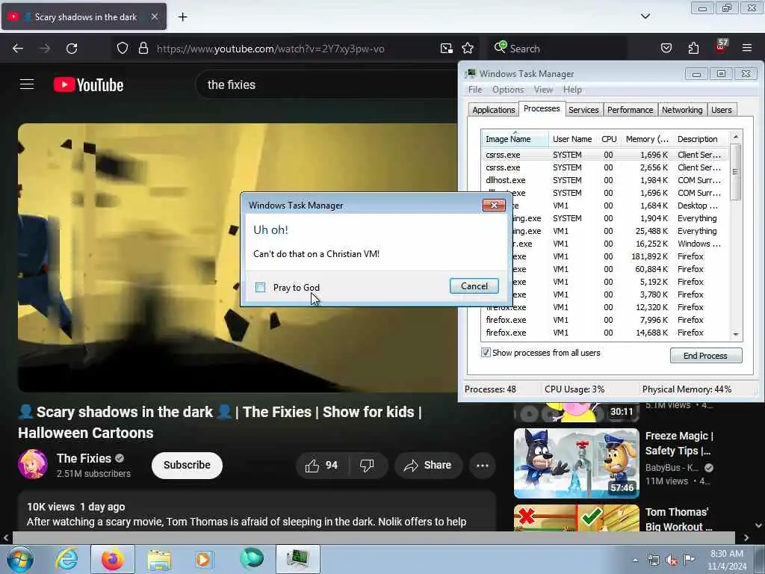Open the YouTube guide hamburger menu

27,84
